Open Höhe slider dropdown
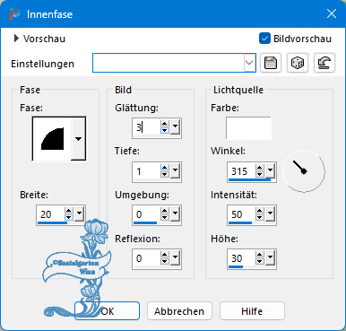The height and width of the screenshot is (331, 346). click(x=270, y=257)
